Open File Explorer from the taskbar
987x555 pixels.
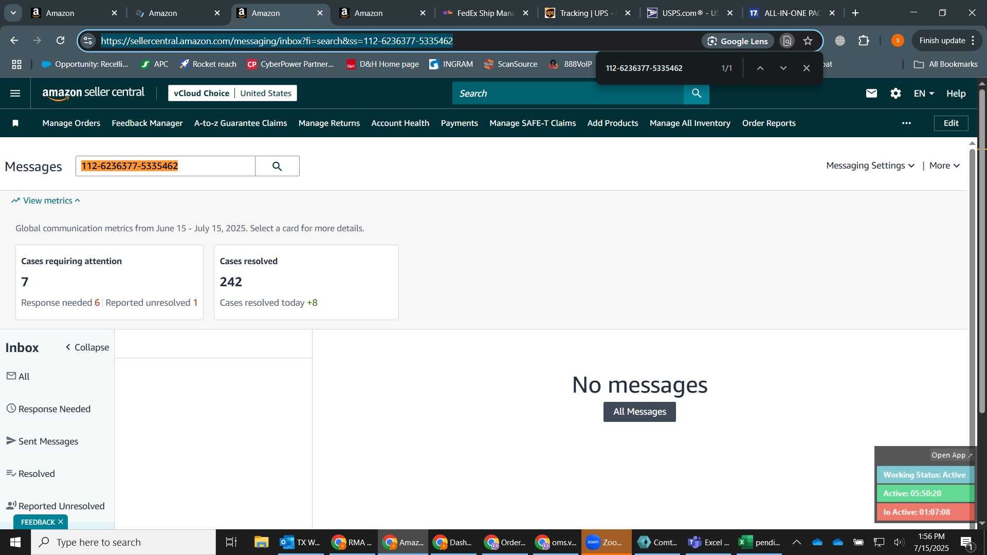[x=261, y=542]
